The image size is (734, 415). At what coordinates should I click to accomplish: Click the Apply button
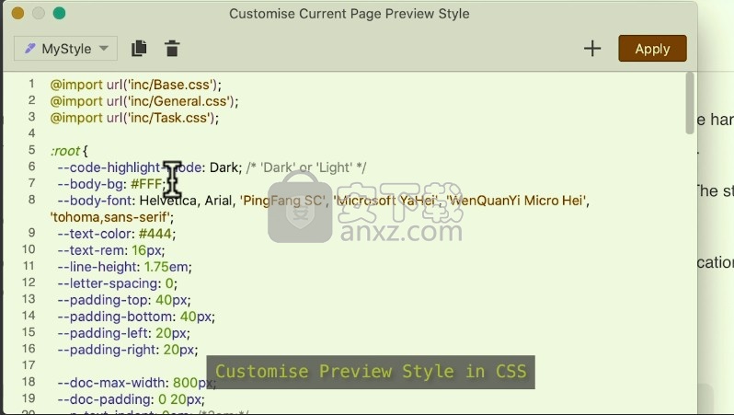tap(652, 48)
